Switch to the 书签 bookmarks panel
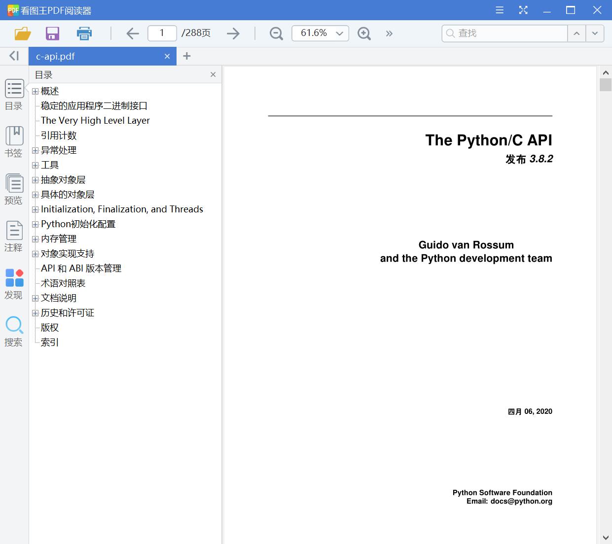Viewport: 612px width, 544px height. (14, 141)
